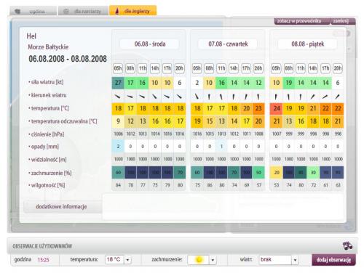Click Wednesday 14h wind direction arrow
Viewport: 364px width, 273px height.
pyautogui.click(x=154, y=97)
